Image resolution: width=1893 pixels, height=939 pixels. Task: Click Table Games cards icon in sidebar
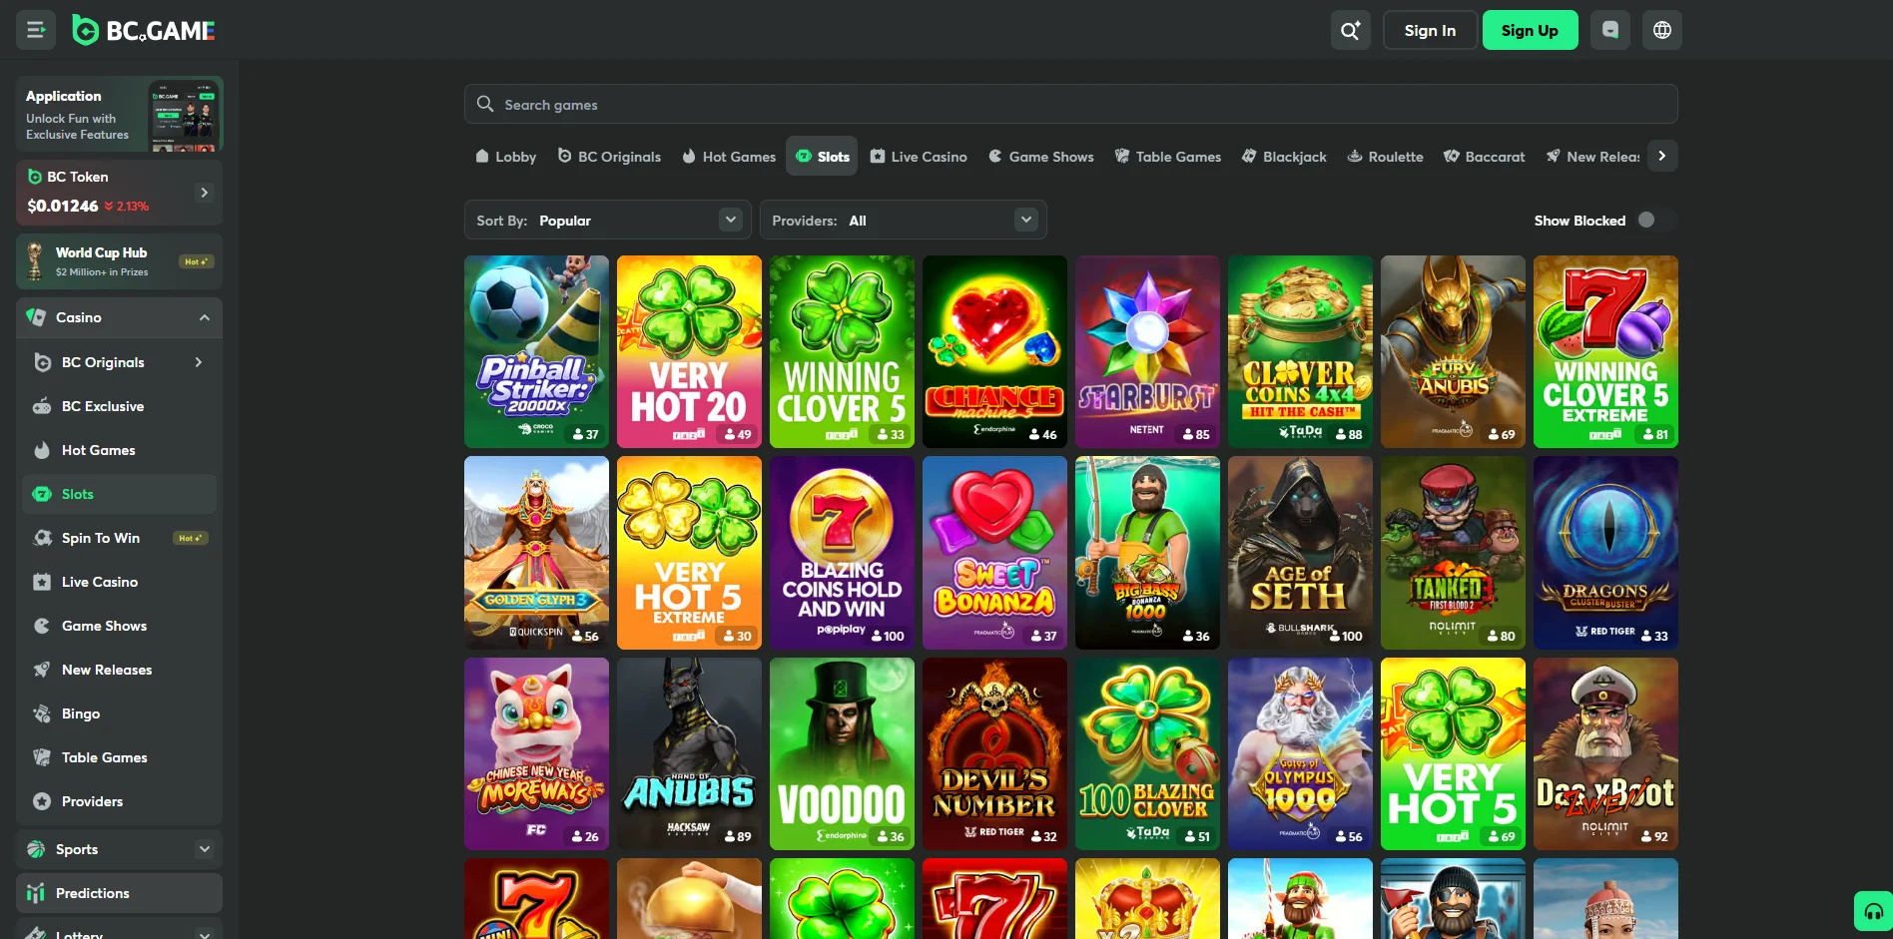click(42, 757)
